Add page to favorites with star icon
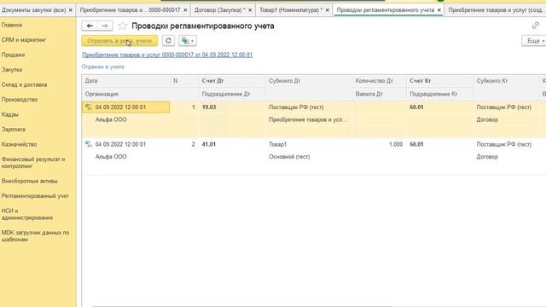 tap(123, 26)
